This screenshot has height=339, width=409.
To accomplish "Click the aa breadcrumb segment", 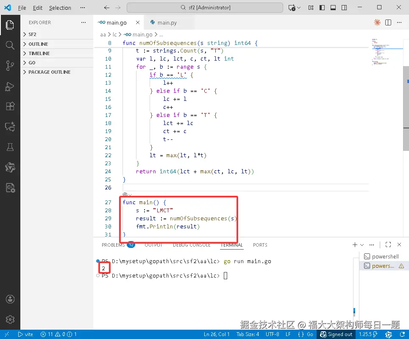I will click(103, 35).
